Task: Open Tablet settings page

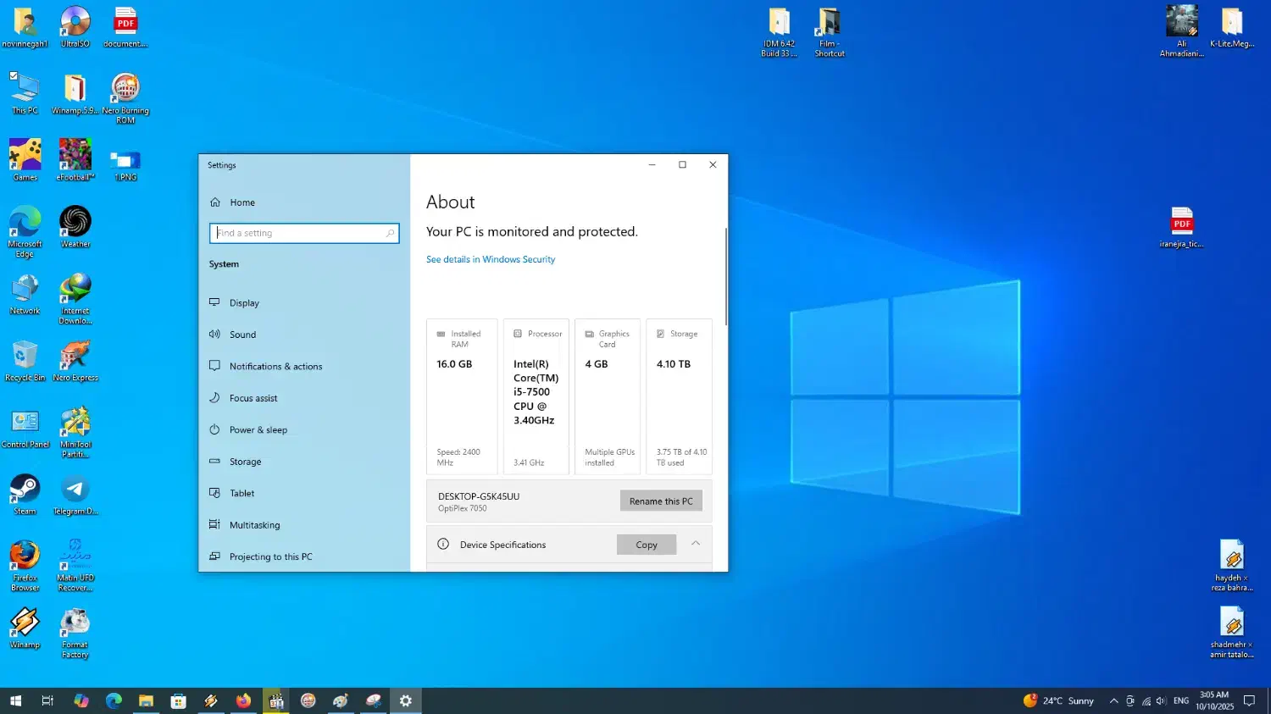Action: (x=241, y=494)
